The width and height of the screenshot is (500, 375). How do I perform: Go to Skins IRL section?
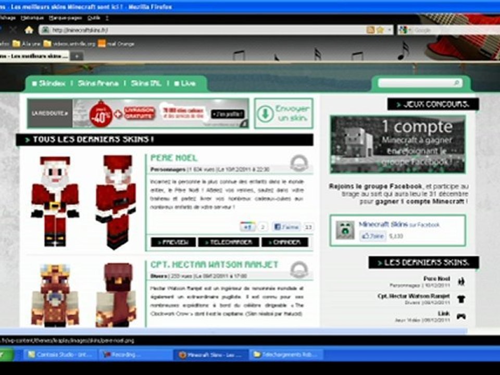click(x=146, y=83)
